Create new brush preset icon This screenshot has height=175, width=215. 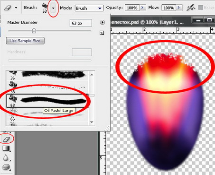(x=102, y=33)
